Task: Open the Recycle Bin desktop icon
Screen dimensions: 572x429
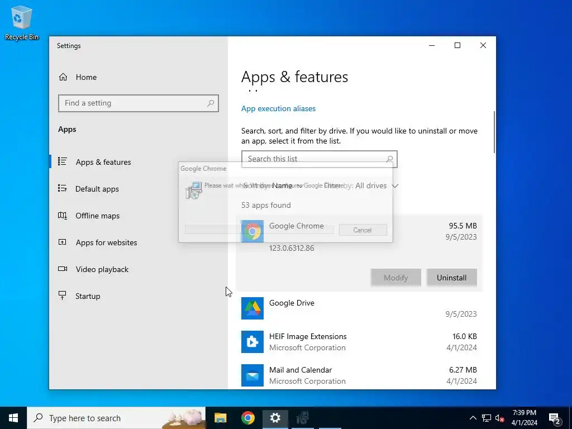Action: [22, 22]
